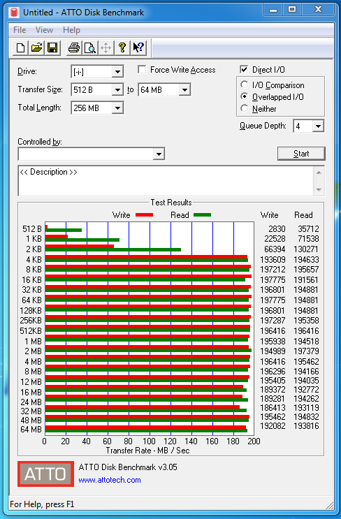Activate context help pointer icon
This screenshot has height=519, width=341.
point(138,48)
